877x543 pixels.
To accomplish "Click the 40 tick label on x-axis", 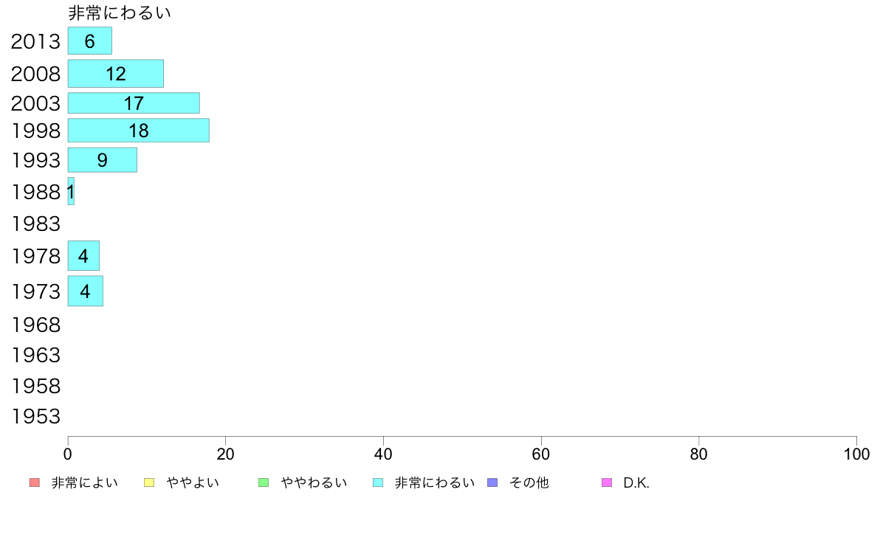I will point(383,454).
